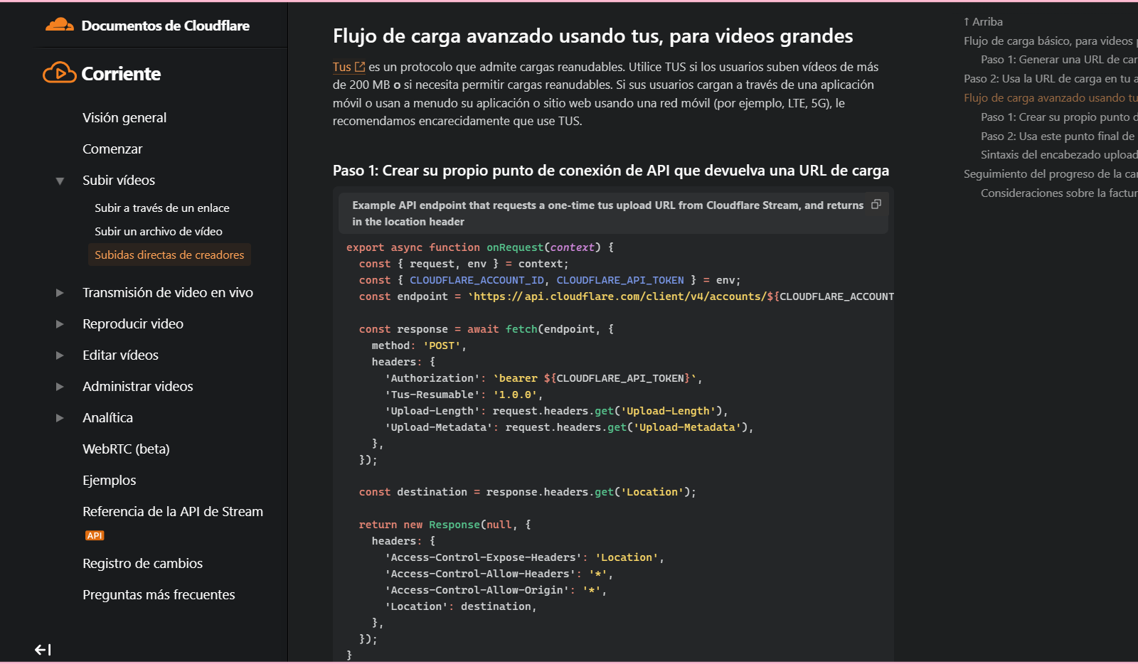Expand the Administrar videos arrow

coord(60,387)
